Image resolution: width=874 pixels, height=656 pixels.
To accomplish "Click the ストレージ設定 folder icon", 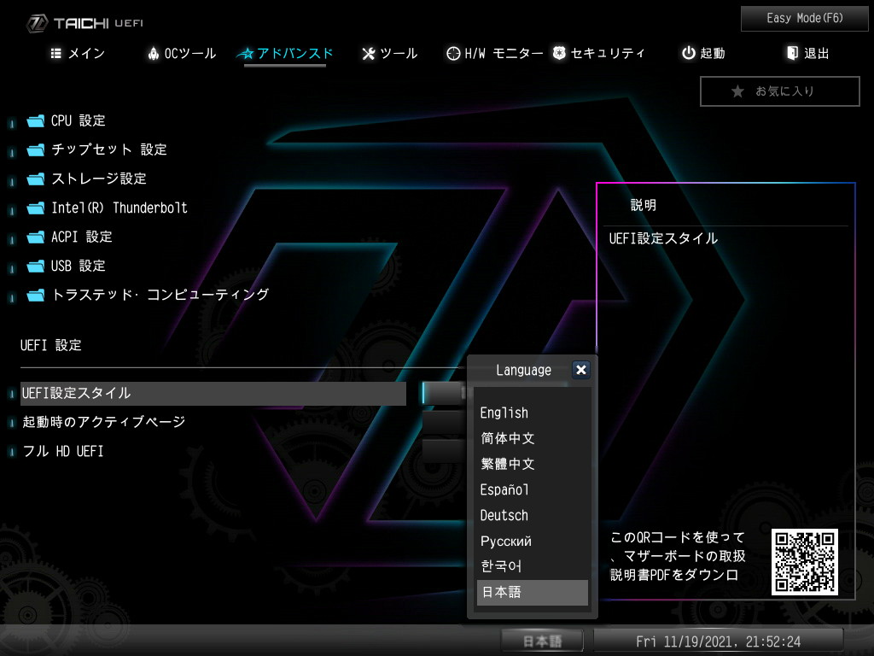I will (x=36, y=179).
